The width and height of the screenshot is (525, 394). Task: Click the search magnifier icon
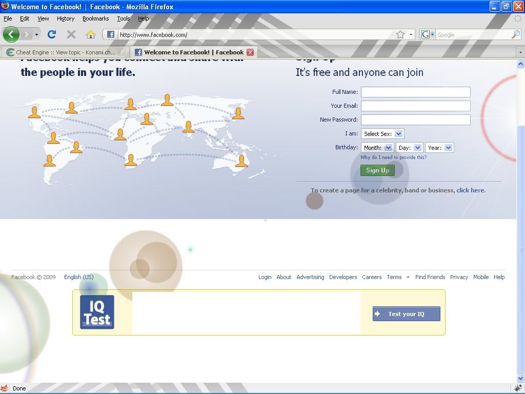tap(515, 34)
